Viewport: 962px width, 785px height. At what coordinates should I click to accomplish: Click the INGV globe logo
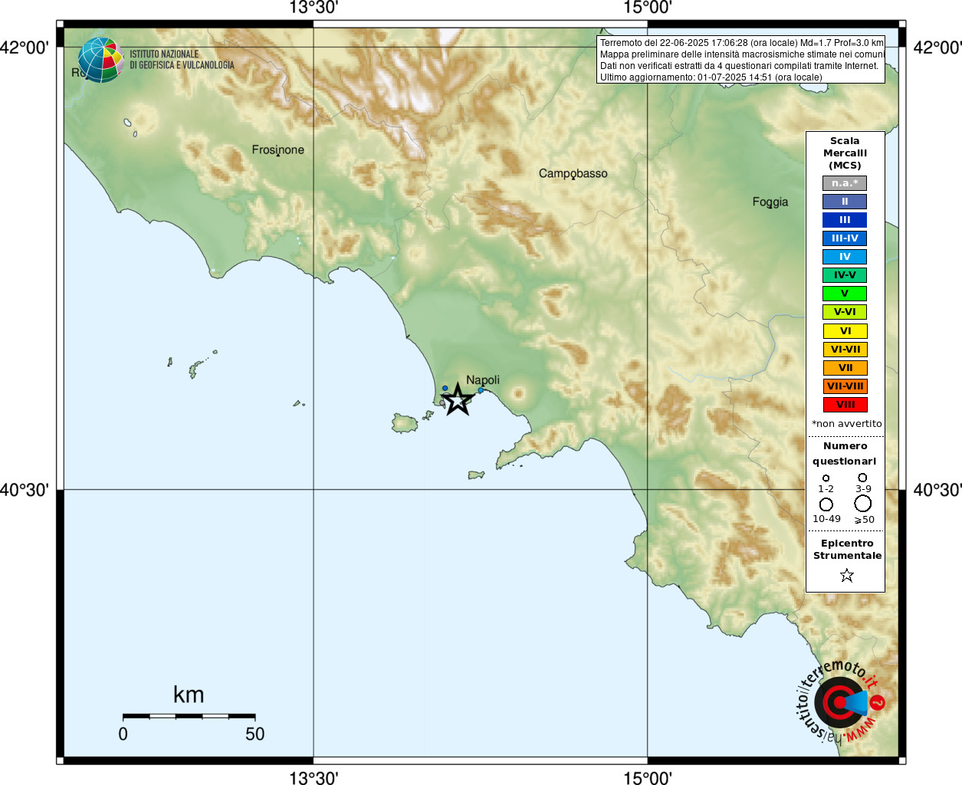[x=101, y=60]
